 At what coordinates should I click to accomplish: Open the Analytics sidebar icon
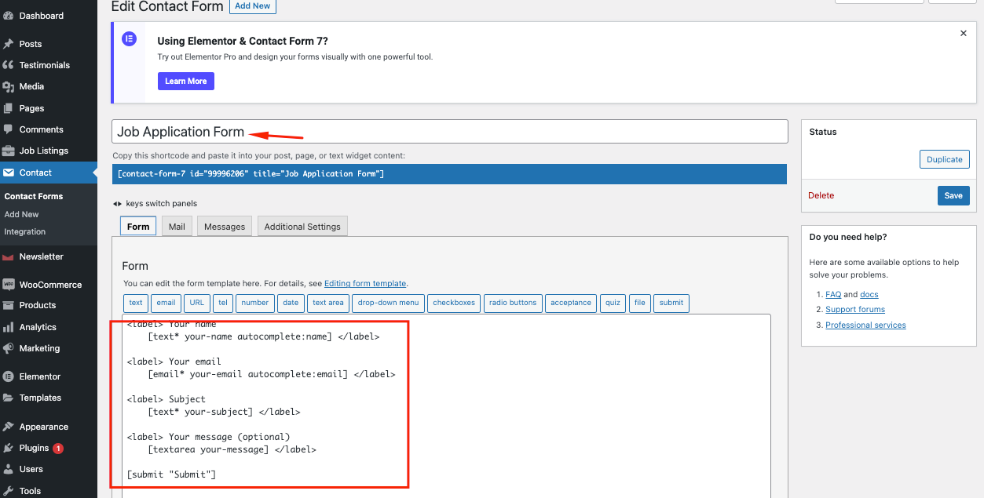[38, 327]
